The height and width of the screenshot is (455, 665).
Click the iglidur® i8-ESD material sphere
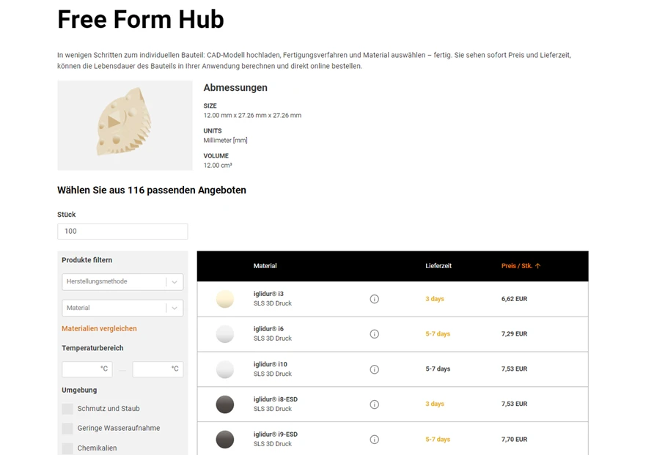[224, 404]
